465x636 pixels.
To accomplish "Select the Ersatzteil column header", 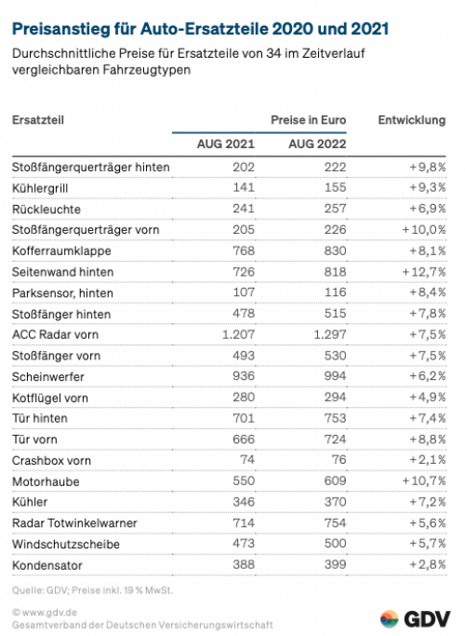I will (x=38, y=120).
